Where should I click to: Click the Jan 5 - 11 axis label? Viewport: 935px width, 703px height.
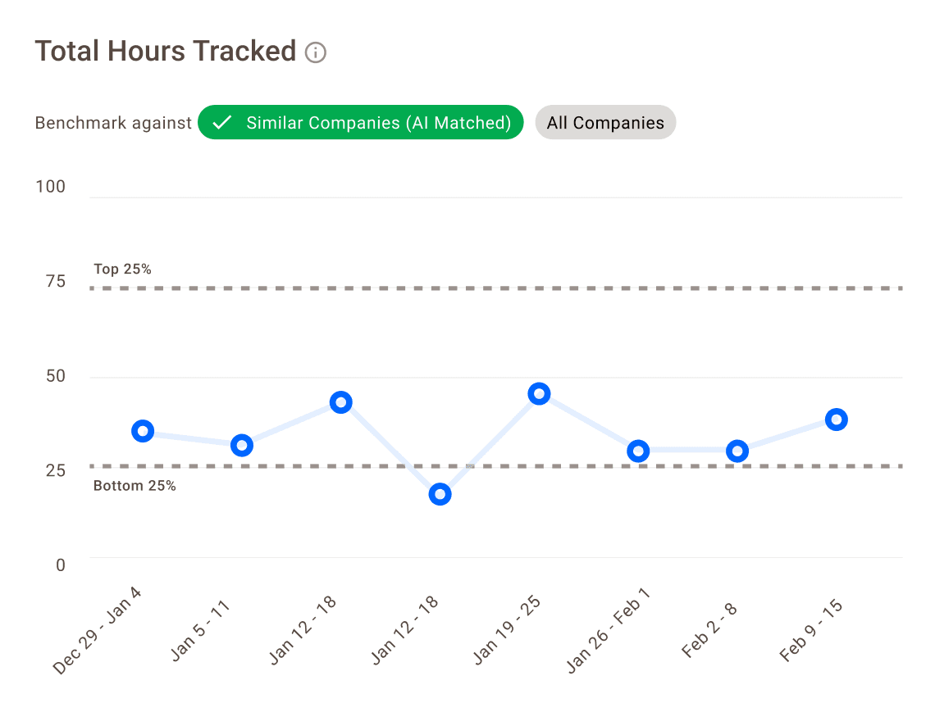pos(201,629)
